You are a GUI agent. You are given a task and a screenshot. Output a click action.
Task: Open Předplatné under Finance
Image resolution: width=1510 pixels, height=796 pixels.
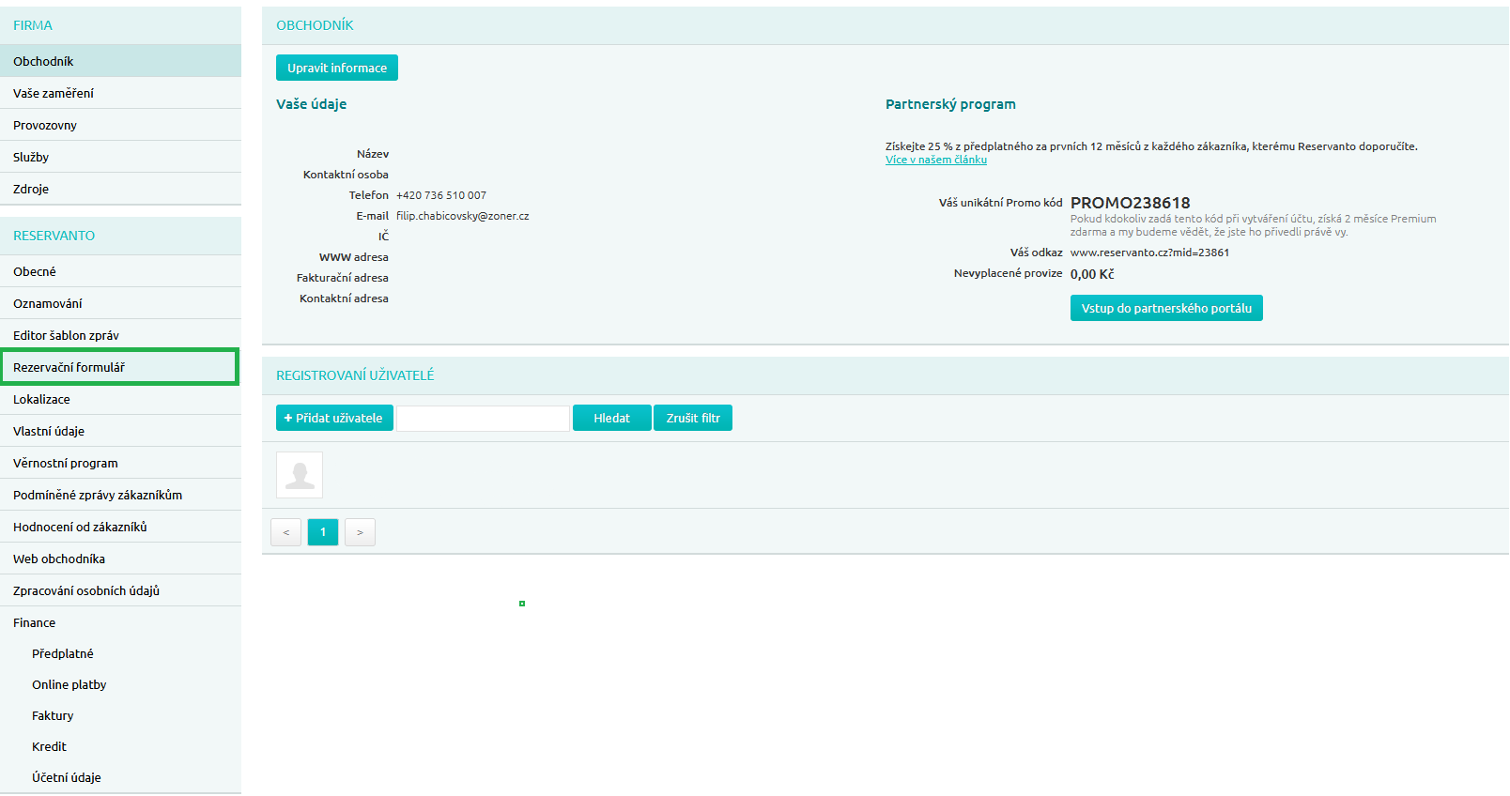coord(63,653)
